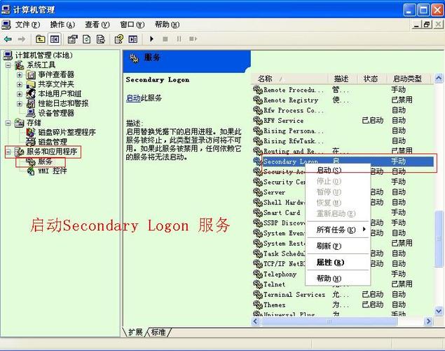Switch to the 标准 tab
This screenshot has height=351, width=445.
pyautogui.click(x=158, y=332)
